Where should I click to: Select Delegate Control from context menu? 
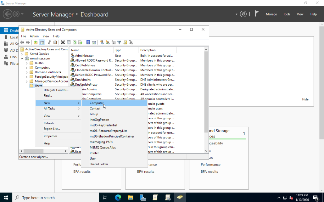tap(56, 90)
